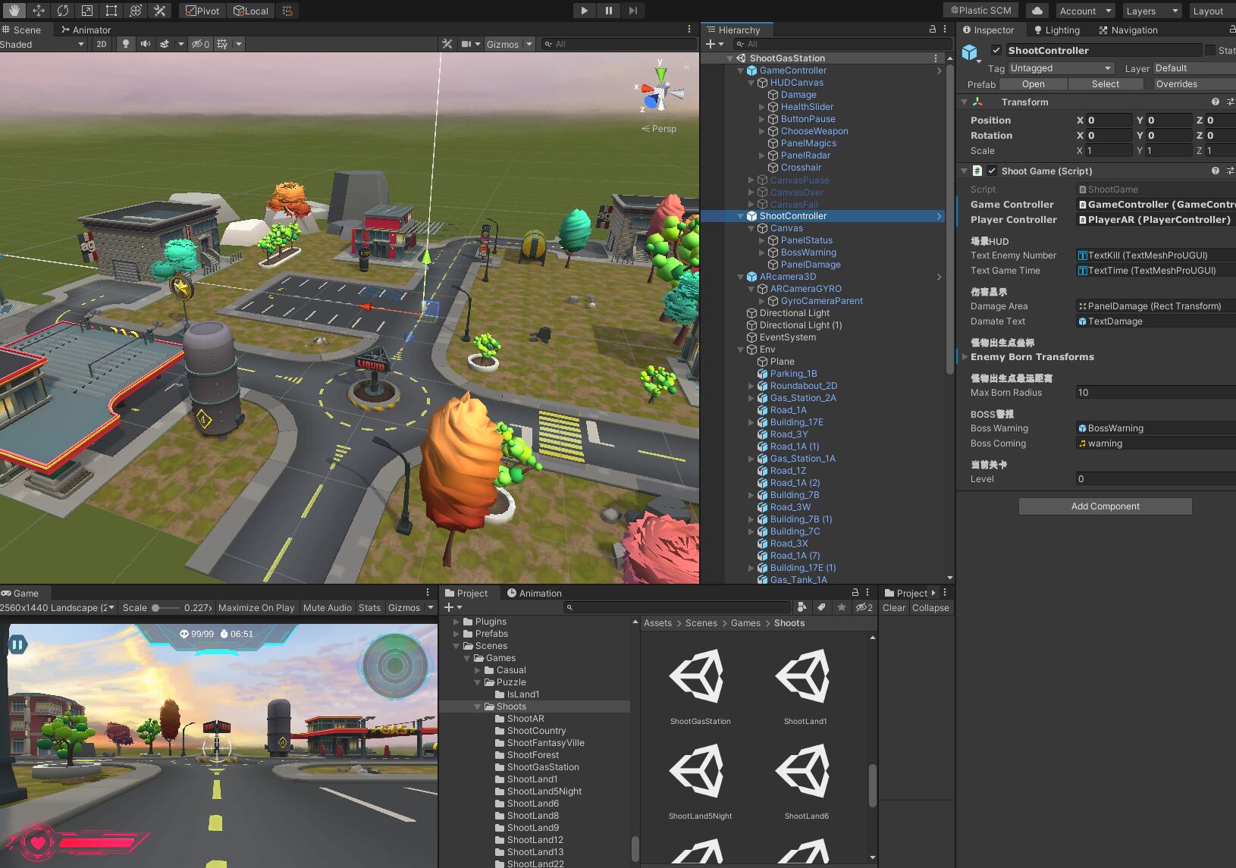The width and height of the screenshot is (1236, 868).
Task: Open cloud services icon
Action: coord(1037,11)
